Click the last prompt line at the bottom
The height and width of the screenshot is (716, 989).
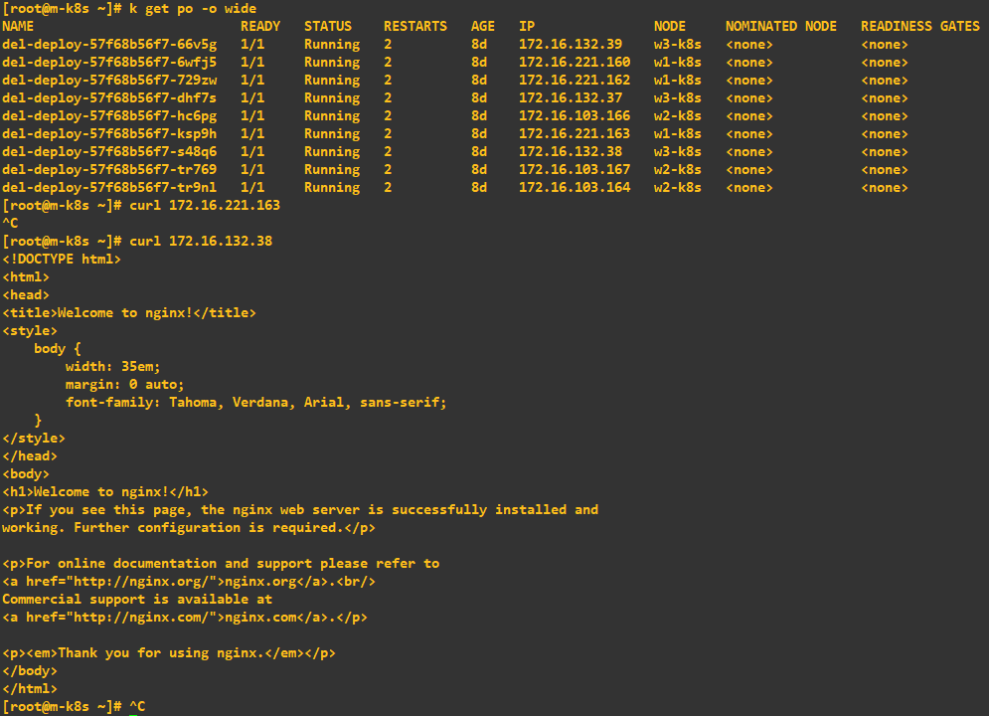pyautogui.click(x=74, y=706)
